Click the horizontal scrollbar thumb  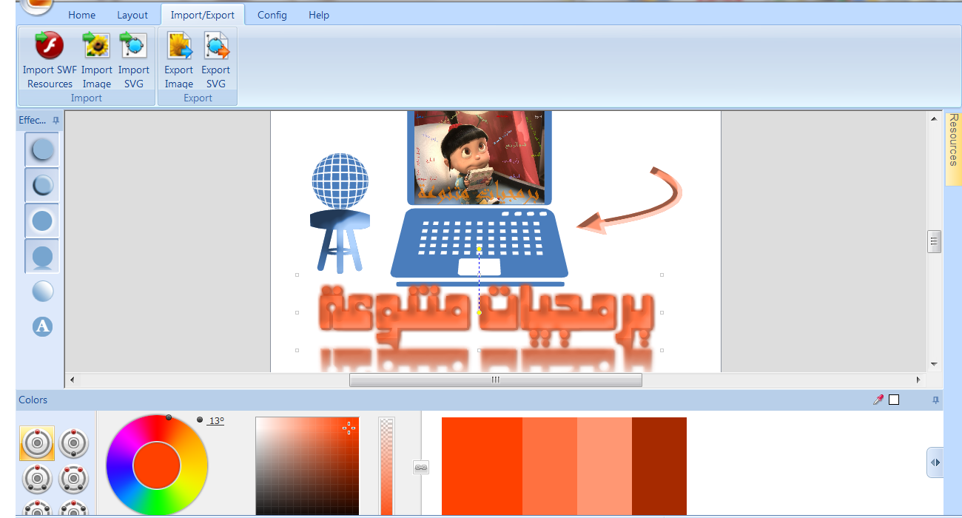(495, 380)
